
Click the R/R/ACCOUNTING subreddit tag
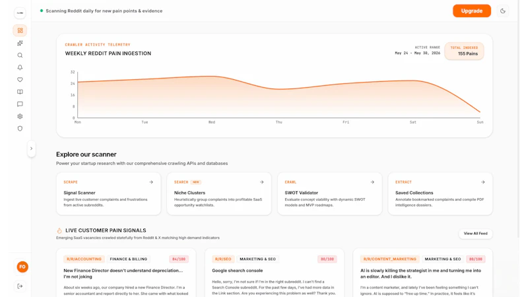84,259
